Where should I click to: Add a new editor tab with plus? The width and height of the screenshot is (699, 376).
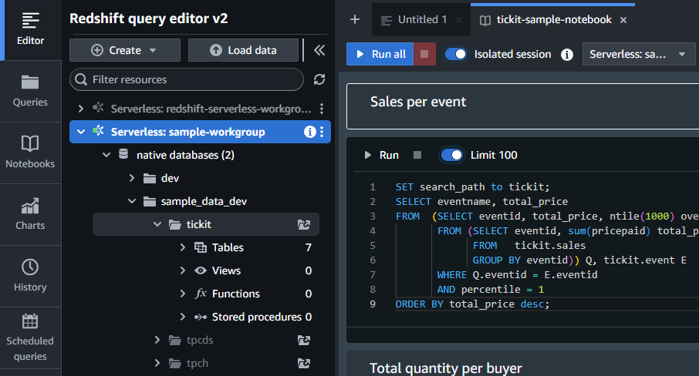[355, 19]
